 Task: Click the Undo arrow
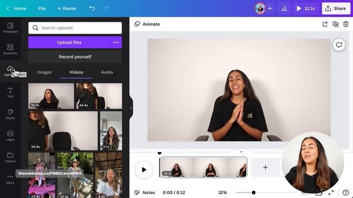pyautogui.click(x=92, y=8)
